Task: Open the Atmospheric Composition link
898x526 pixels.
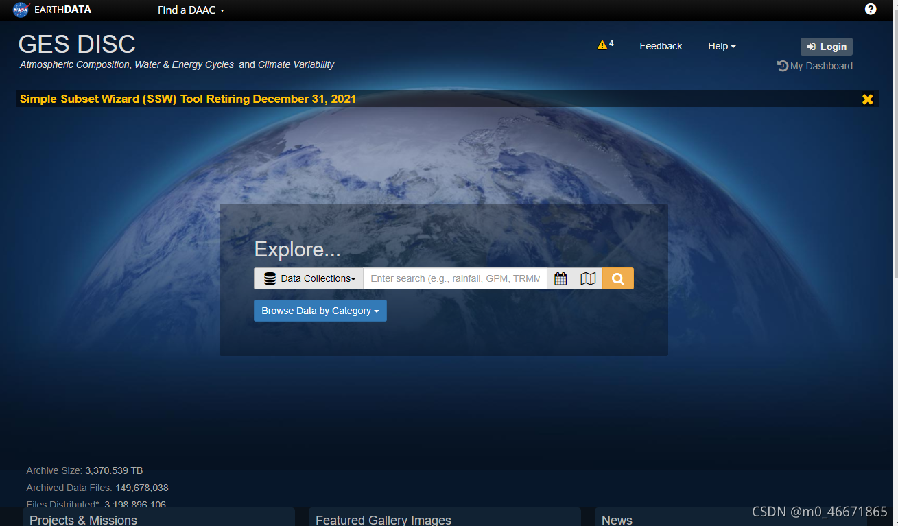Action: [x=75, y=64]
